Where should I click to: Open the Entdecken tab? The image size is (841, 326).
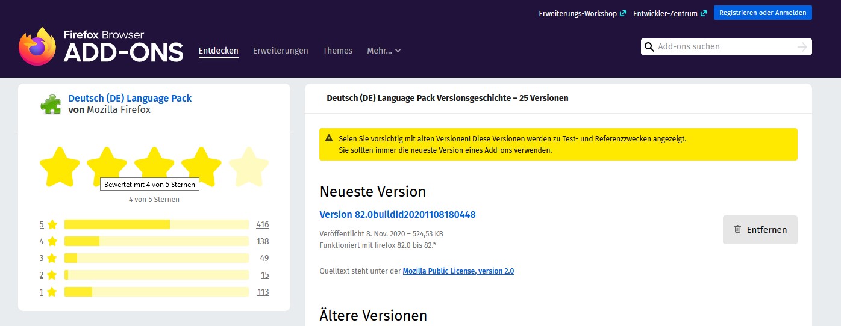pos(219,51)
